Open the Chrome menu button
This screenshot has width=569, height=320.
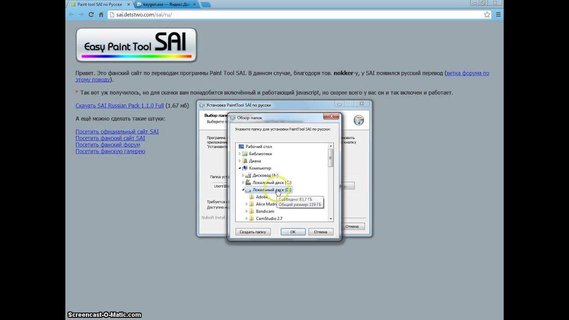tap(498, 14)
